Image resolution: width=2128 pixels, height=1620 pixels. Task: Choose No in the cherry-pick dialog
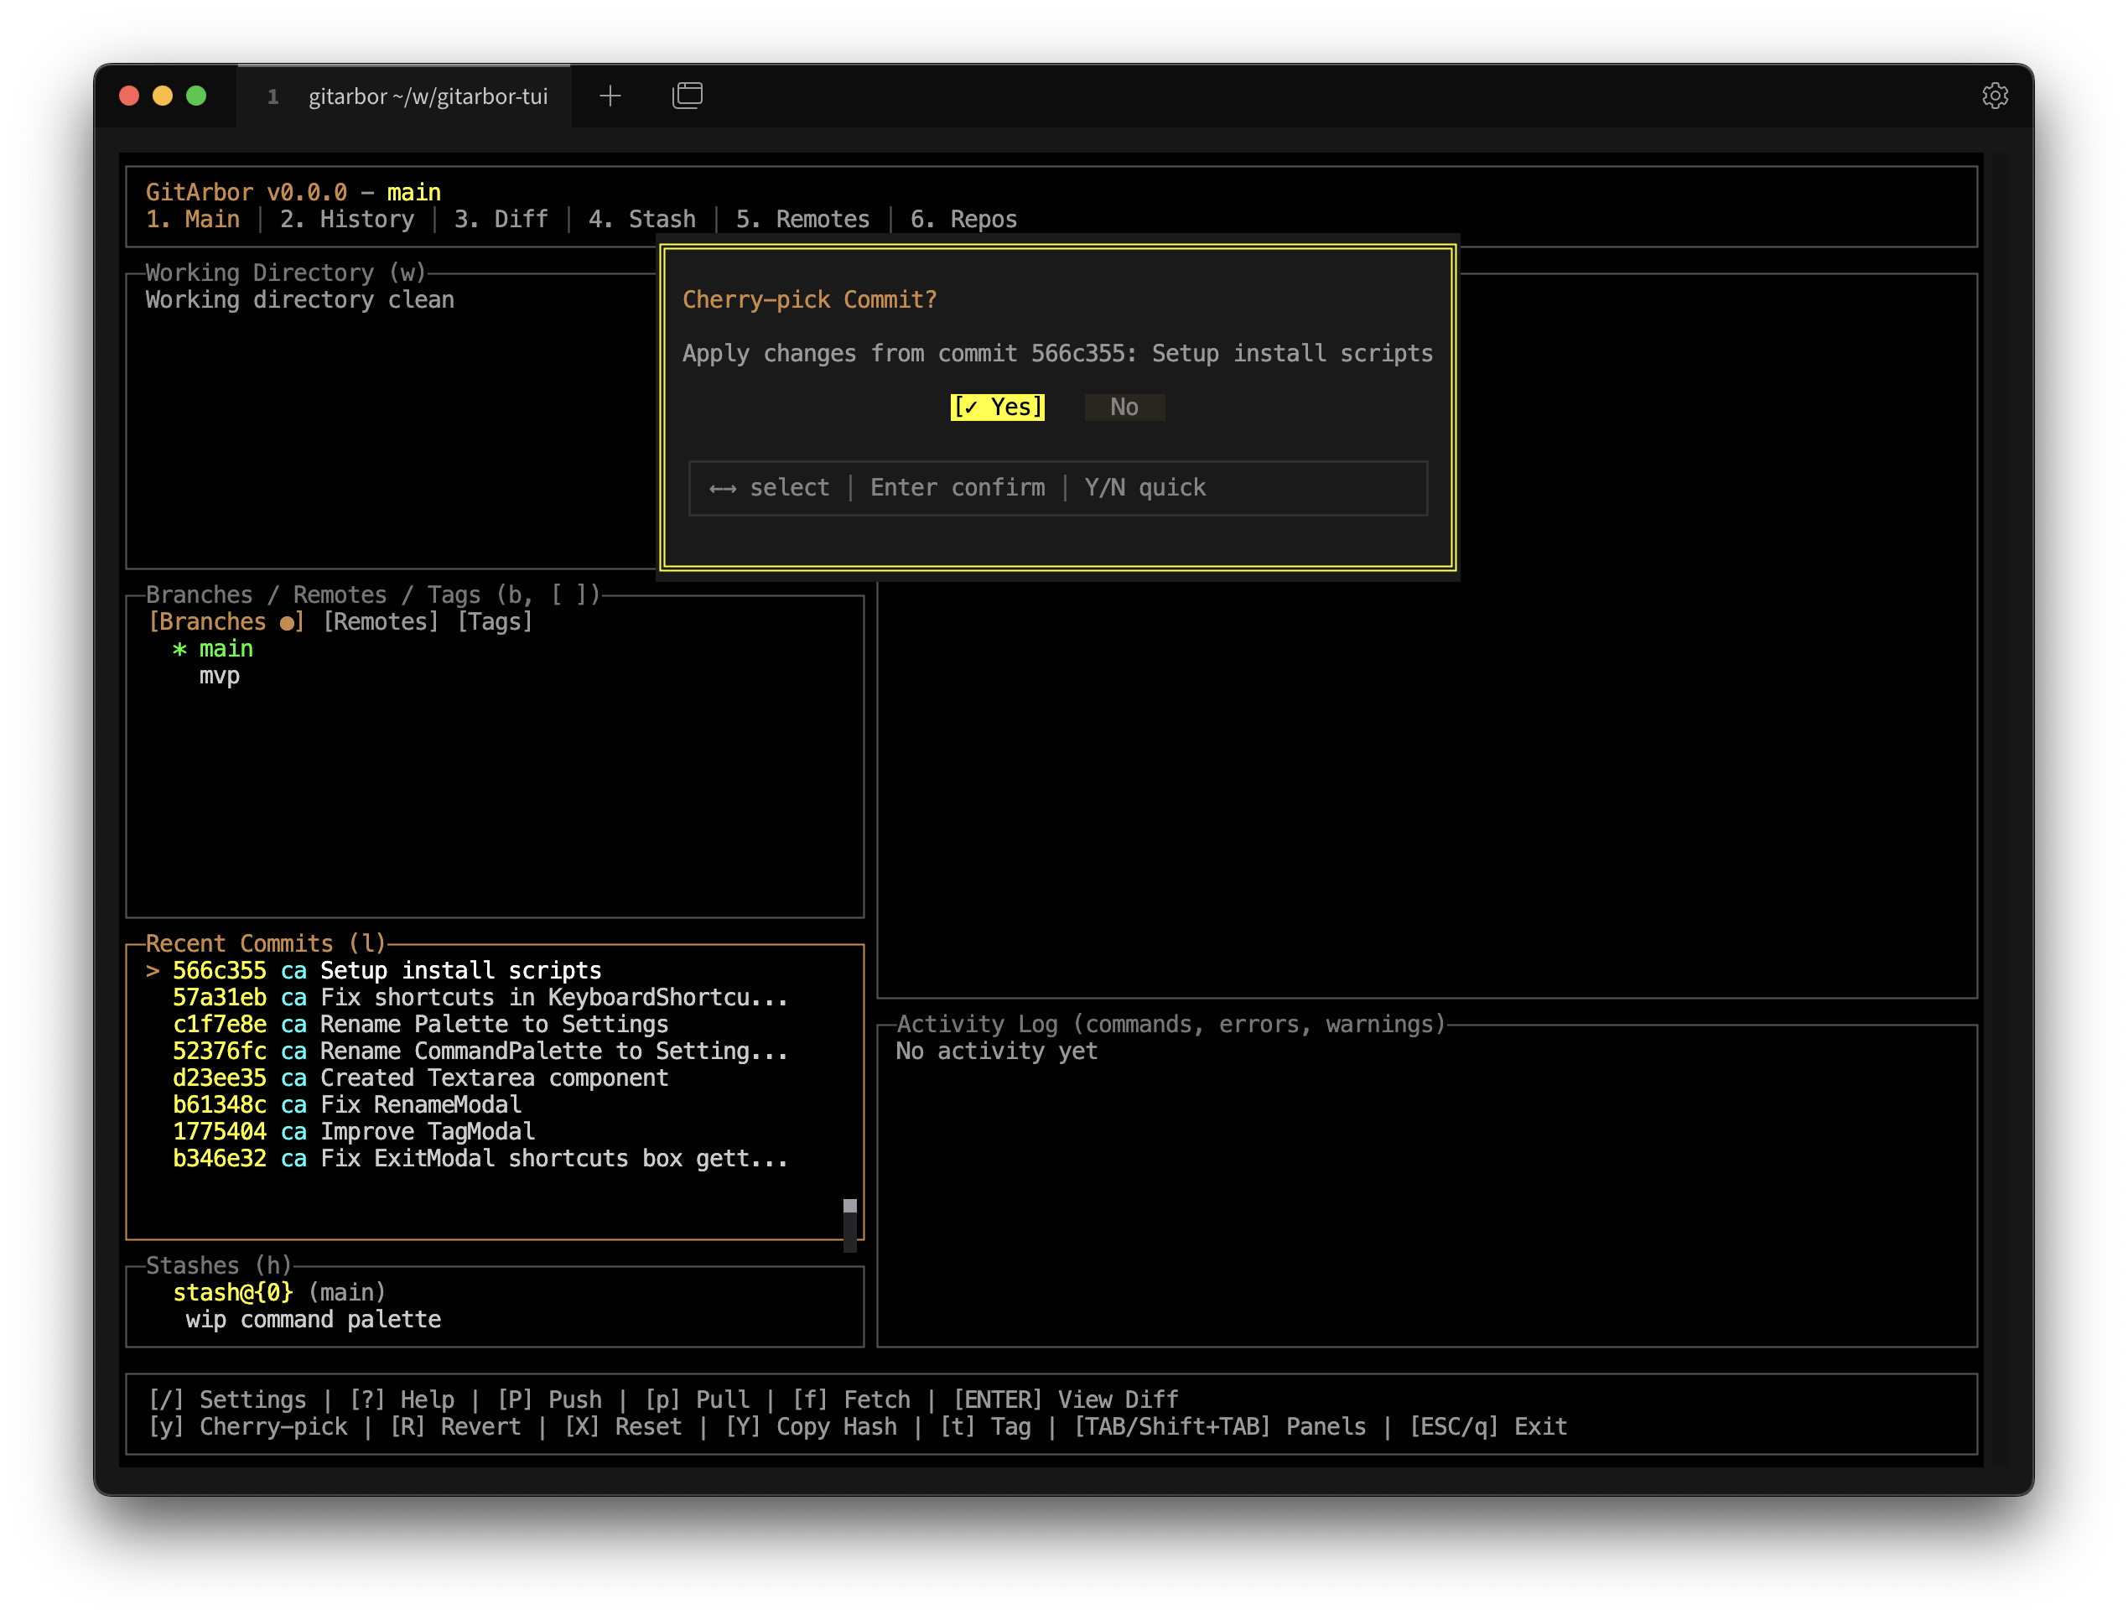1124,407
